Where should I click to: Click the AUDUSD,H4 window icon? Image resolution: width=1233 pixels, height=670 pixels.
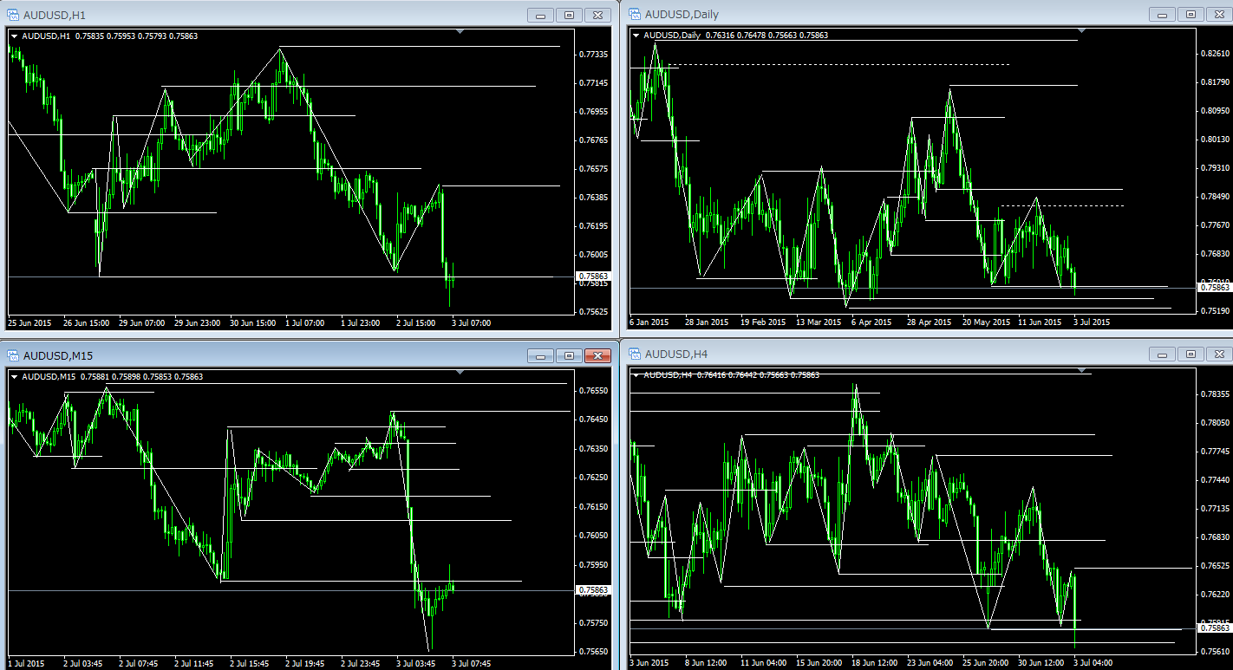(634, 354)
